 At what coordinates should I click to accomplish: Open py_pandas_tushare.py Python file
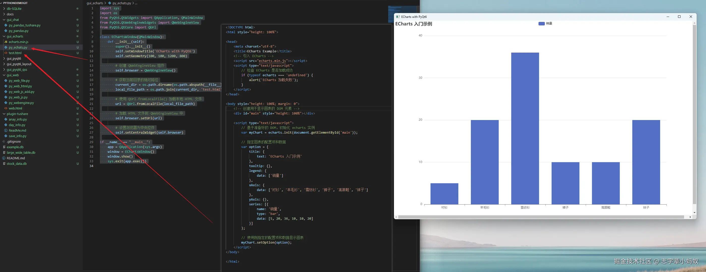click(x=24, y=25)
